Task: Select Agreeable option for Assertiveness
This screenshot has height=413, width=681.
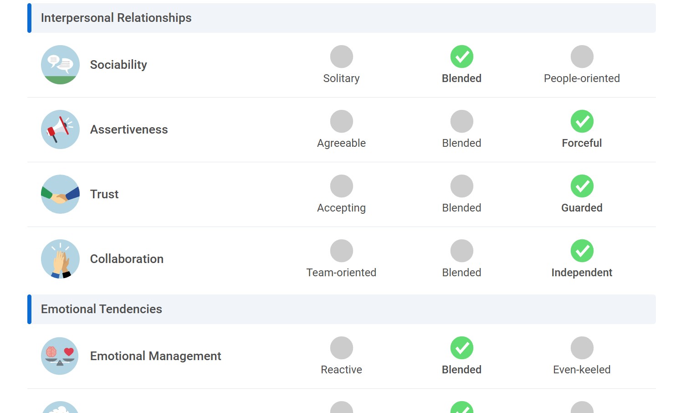Action: tap(341, 121)
